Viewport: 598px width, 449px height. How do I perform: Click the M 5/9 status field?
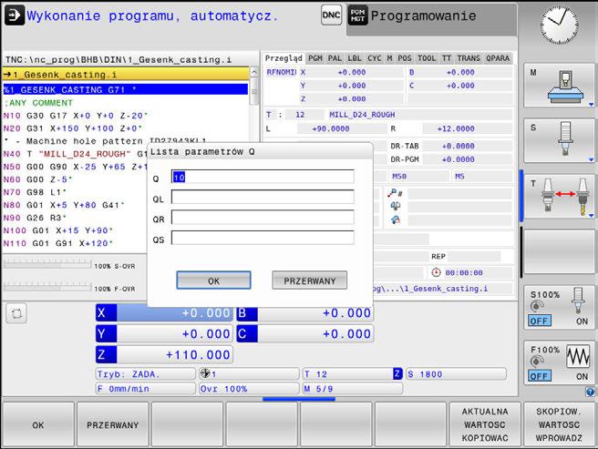click(353, 389)
